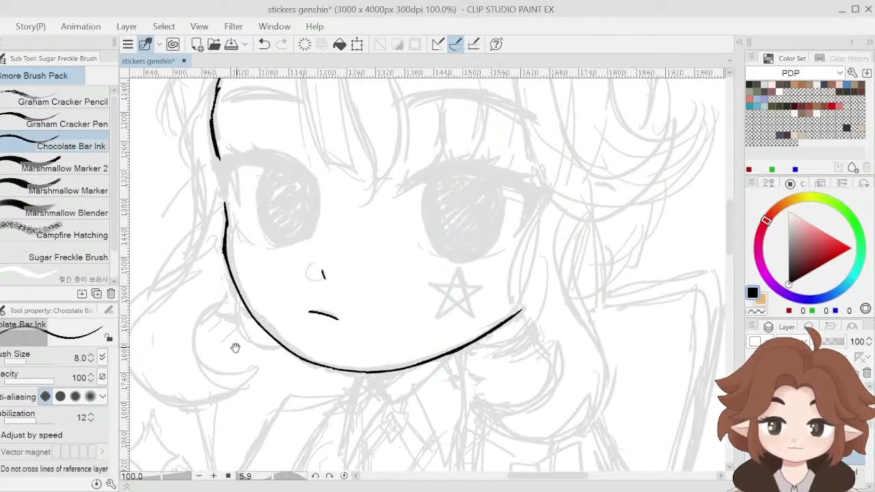The height and width of the screenshot is (492, 875).
Task: Select medium anti-aliasing option
Action: point(75,396)
